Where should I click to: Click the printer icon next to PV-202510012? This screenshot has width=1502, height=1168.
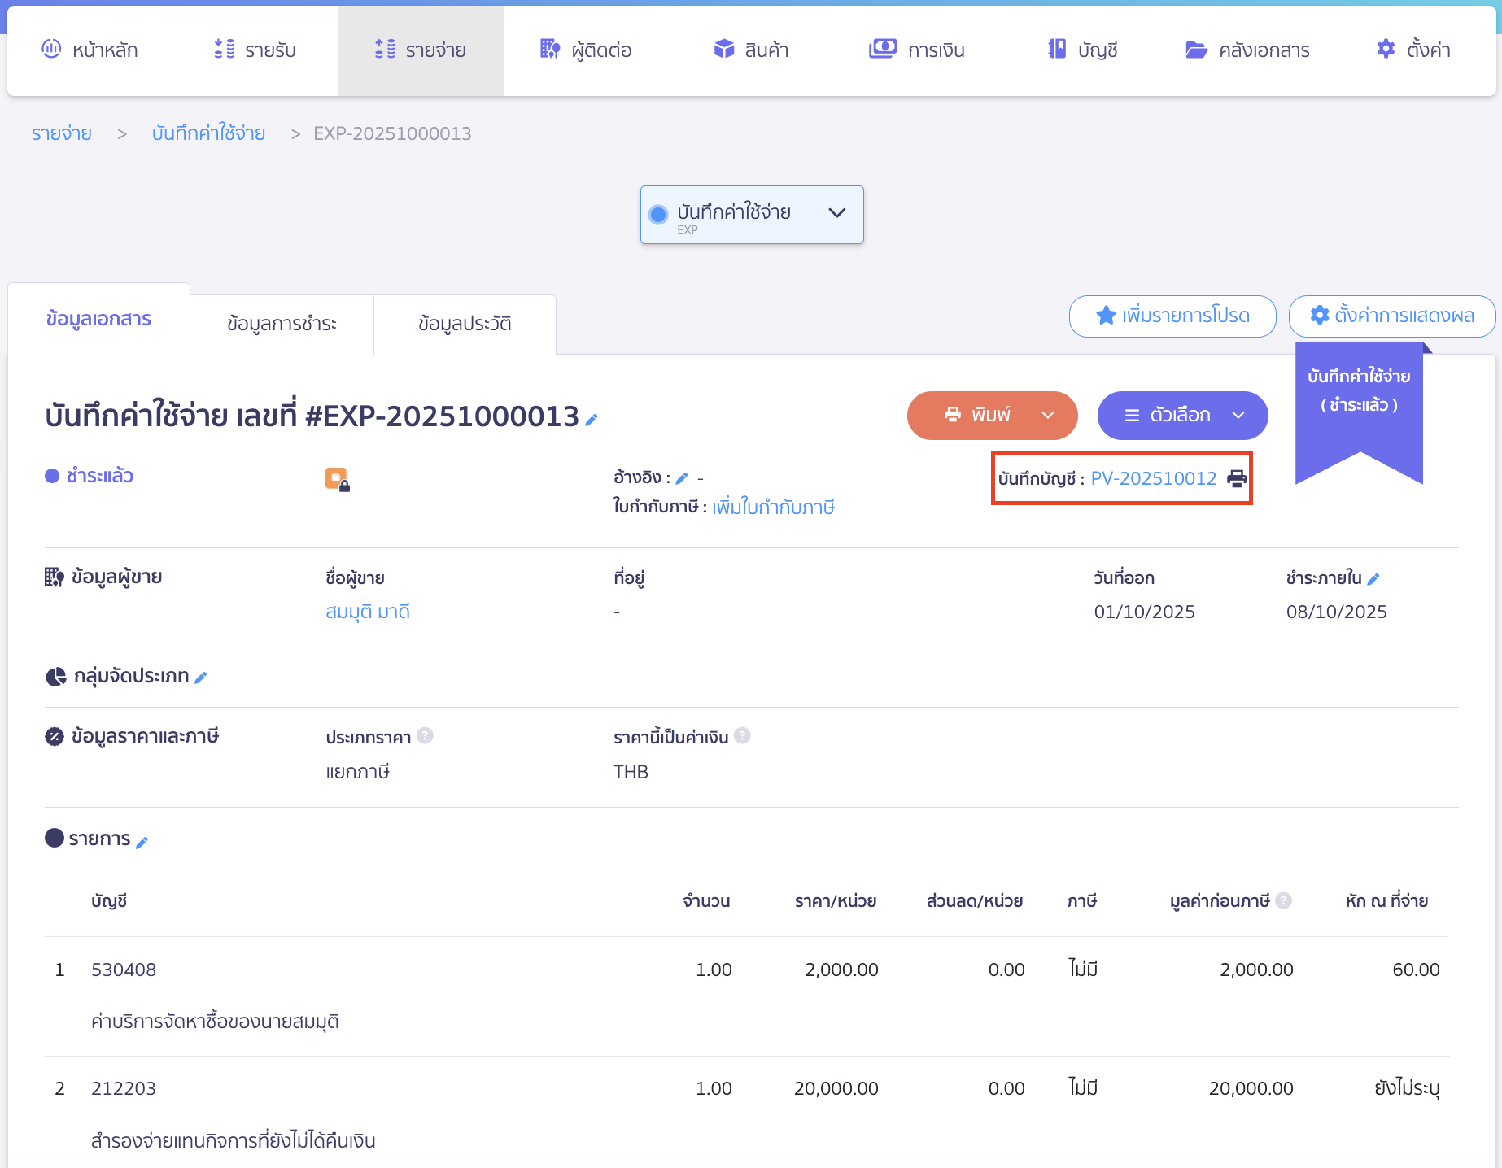1236,478
